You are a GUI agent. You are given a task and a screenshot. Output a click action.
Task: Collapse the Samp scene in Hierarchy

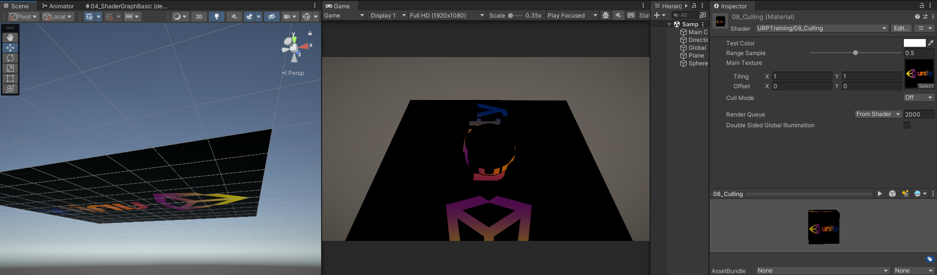[670, 24]
